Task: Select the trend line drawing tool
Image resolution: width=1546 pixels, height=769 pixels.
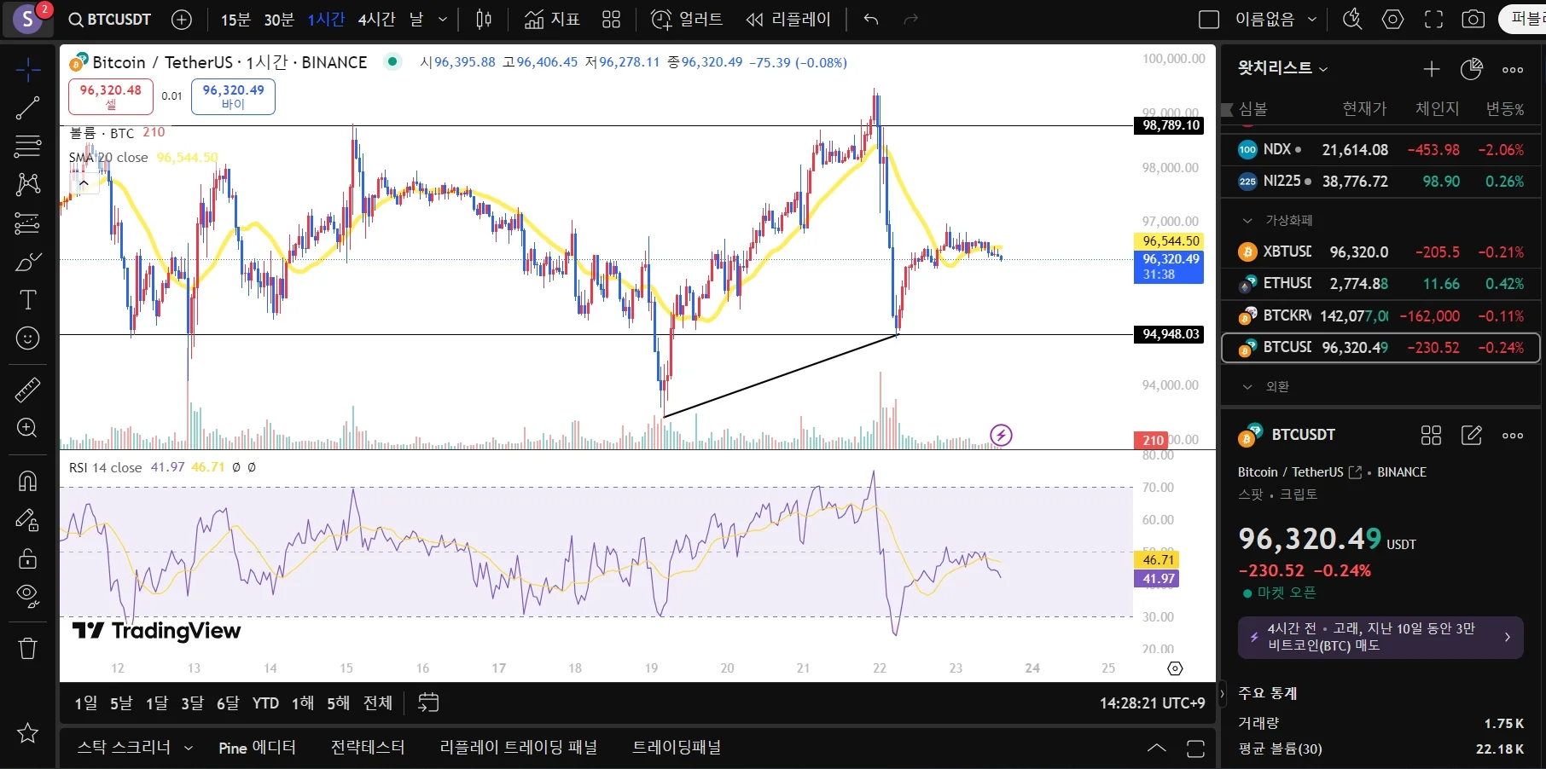Action: (x=27, y=107)
